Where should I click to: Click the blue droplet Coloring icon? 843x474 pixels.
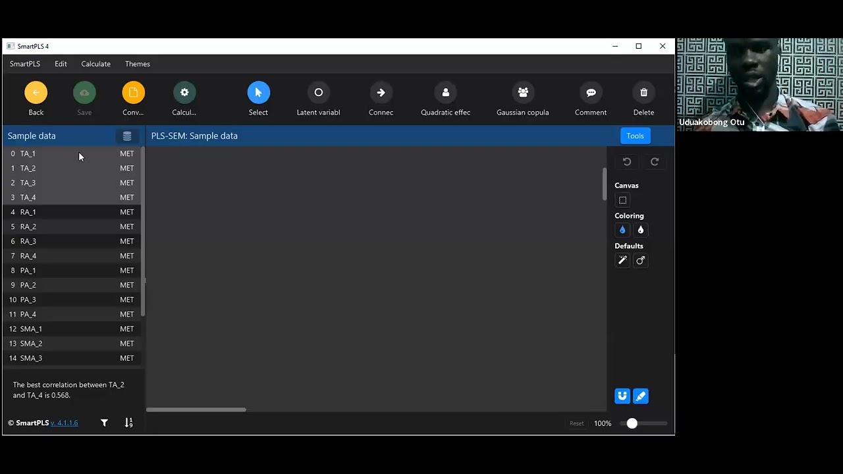(x=622, y=230)
